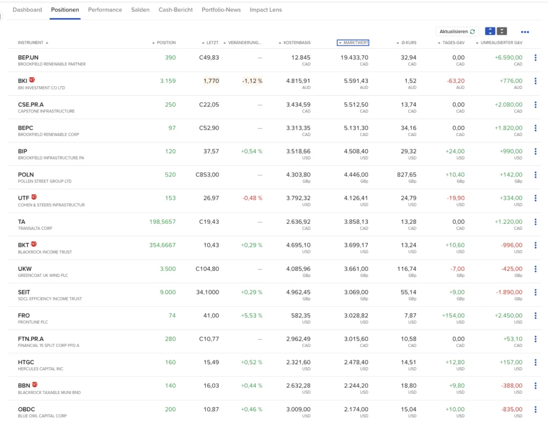
Task: Open the CSE.PR.A instrument
Action: coord(31,104)
